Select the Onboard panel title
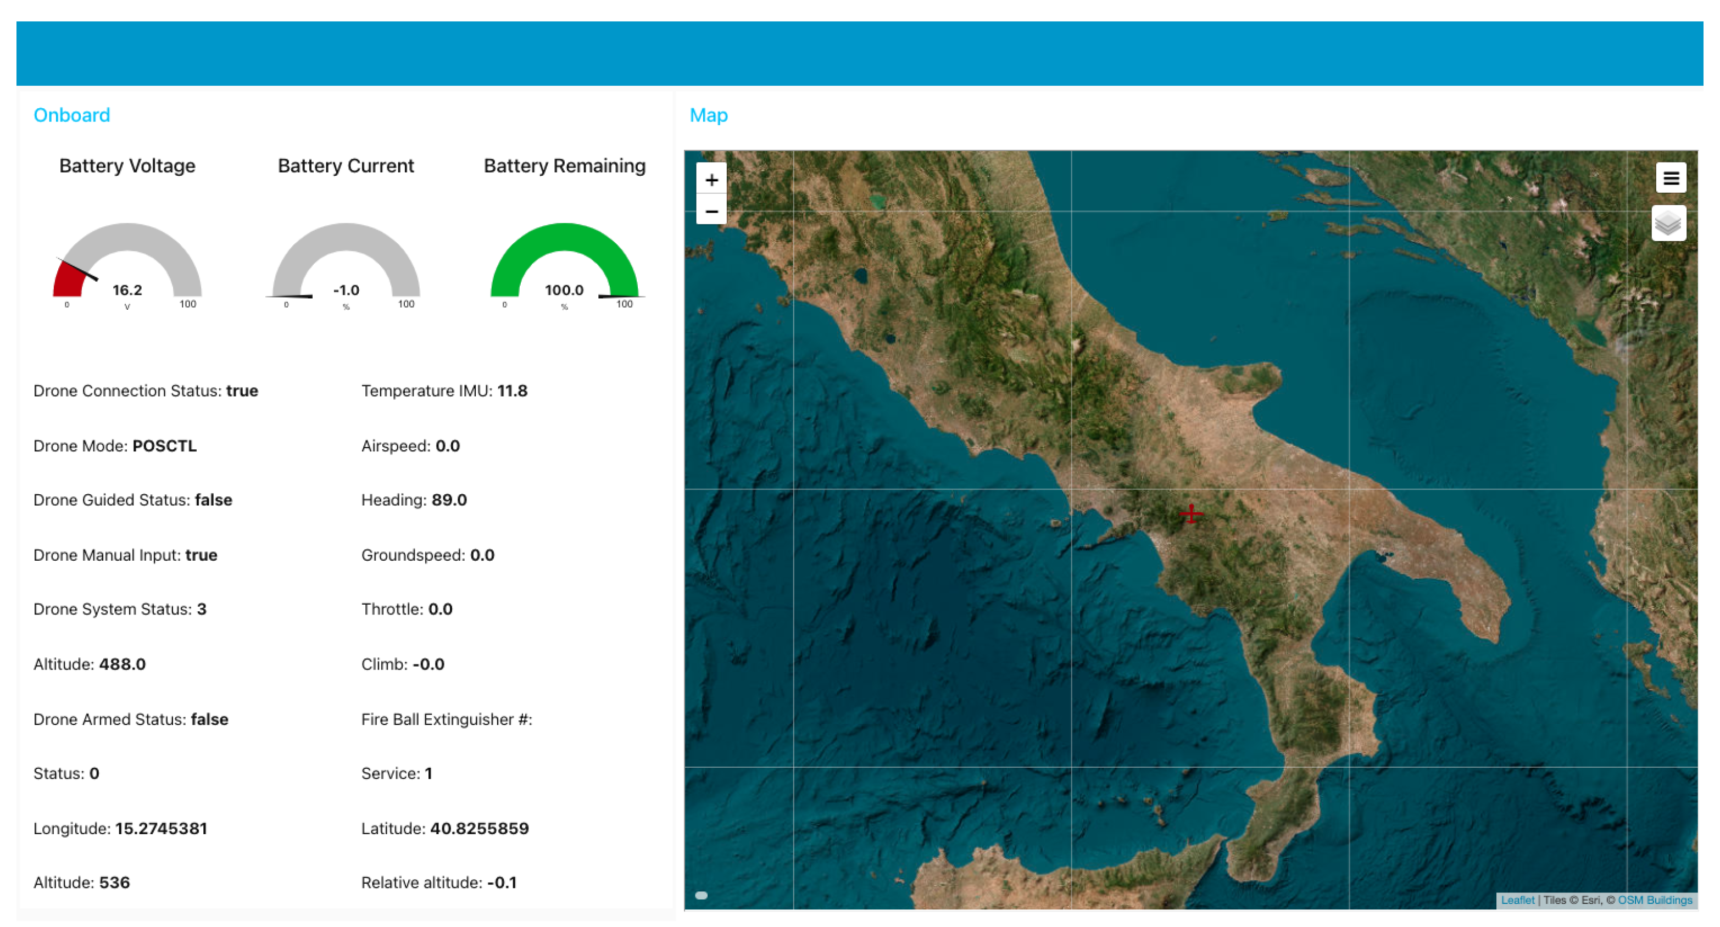 (x=71, y=115)
